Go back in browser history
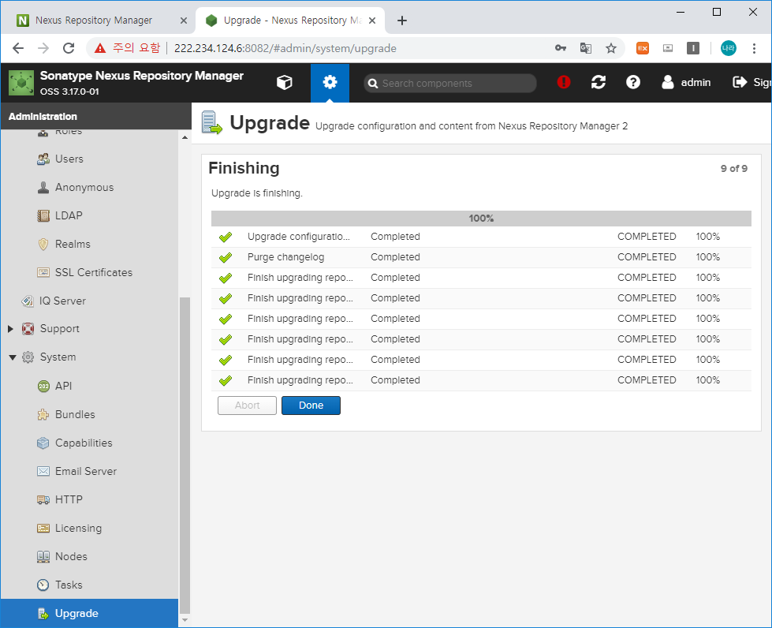 click(x=18, y=48)
